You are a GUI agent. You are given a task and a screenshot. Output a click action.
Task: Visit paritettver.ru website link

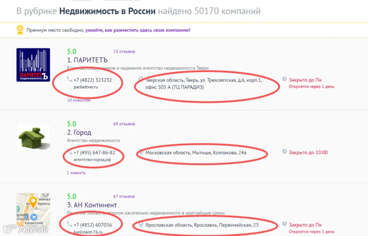coord(86,87)
